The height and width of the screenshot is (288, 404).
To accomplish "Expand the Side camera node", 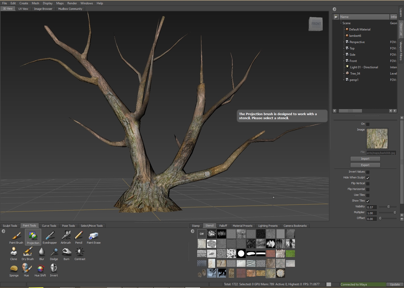I will 344,55.
